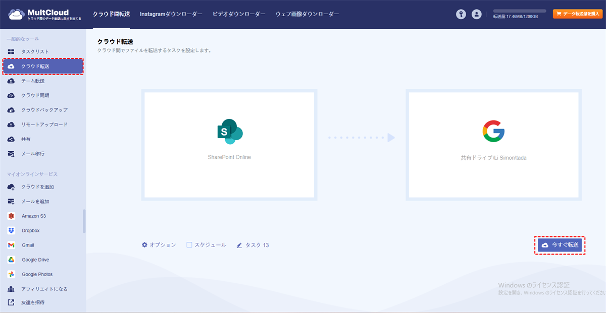606x313 pixels.
Task: Click メールを追加 label
Action: (35, 202)
